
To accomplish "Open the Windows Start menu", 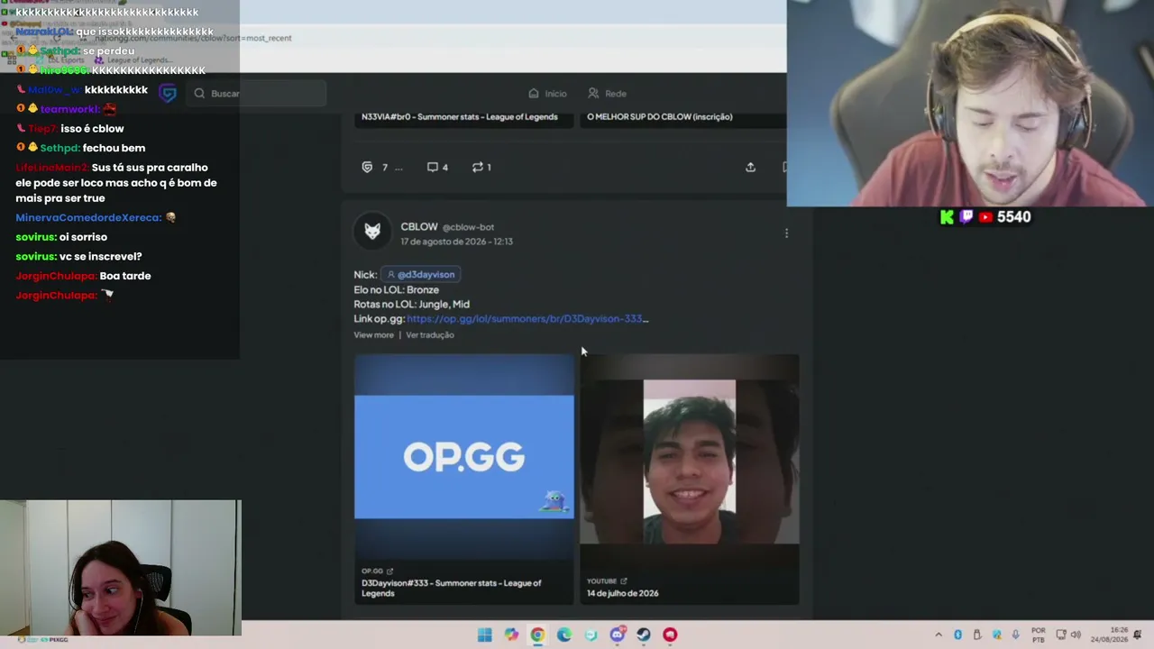I will click(x=484, y=635).
